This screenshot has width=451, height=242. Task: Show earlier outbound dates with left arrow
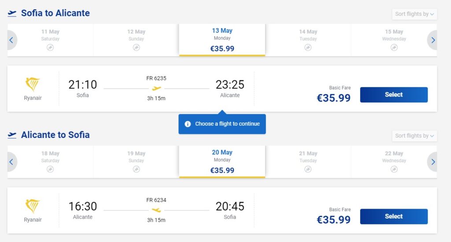[11, 40]
